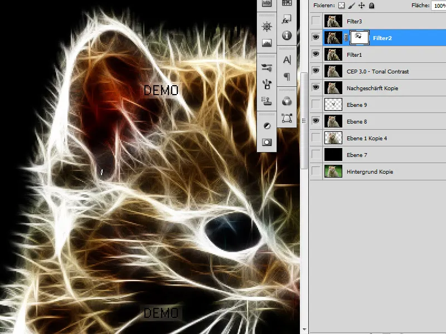Image resolution: width=446 pixels, height=334 pixels.
Task: Open the Character (A|) panel
Action: pos(287,60)
